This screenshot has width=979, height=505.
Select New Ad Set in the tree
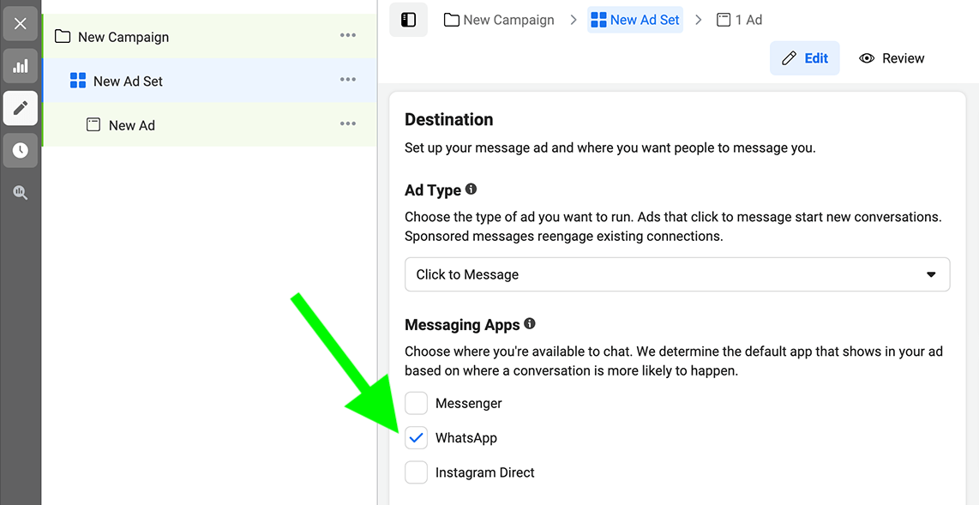click(x=209, y=81)
